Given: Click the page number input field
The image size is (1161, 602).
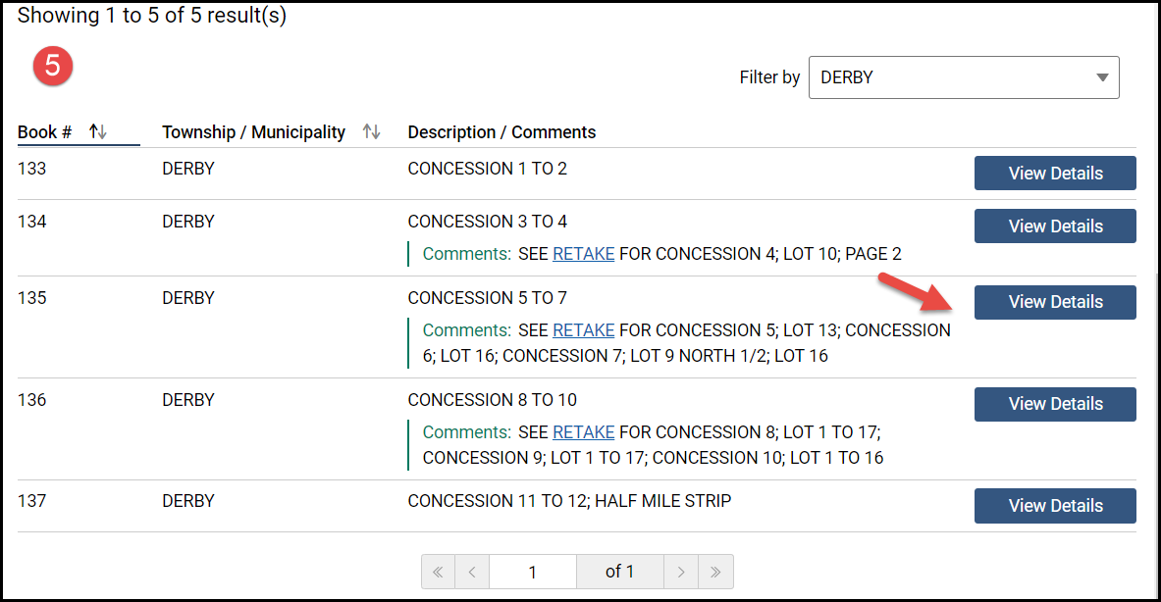Looking at the screenshot, I should (532, 572).
